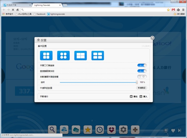187x138 pixels.
Task: Toggle 本窗口打開鏈接 switch
Action: coord(142,65)
